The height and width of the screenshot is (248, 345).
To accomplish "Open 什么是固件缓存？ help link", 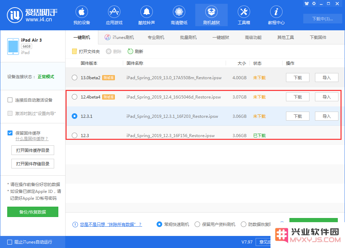I will click(32, 139).
